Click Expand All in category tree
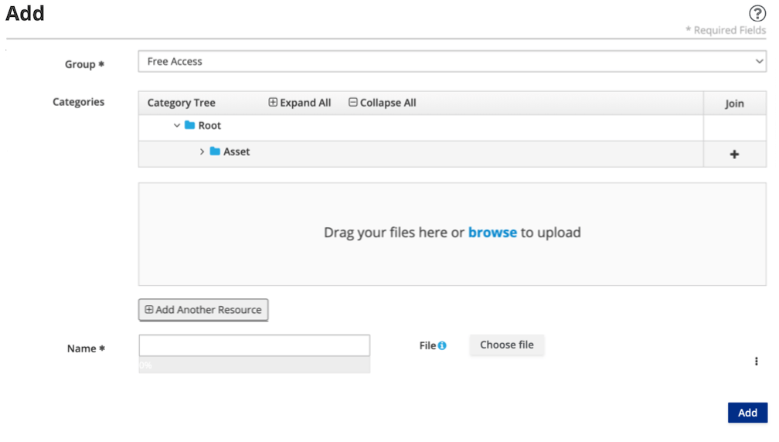779x442 pixels. 300,102
